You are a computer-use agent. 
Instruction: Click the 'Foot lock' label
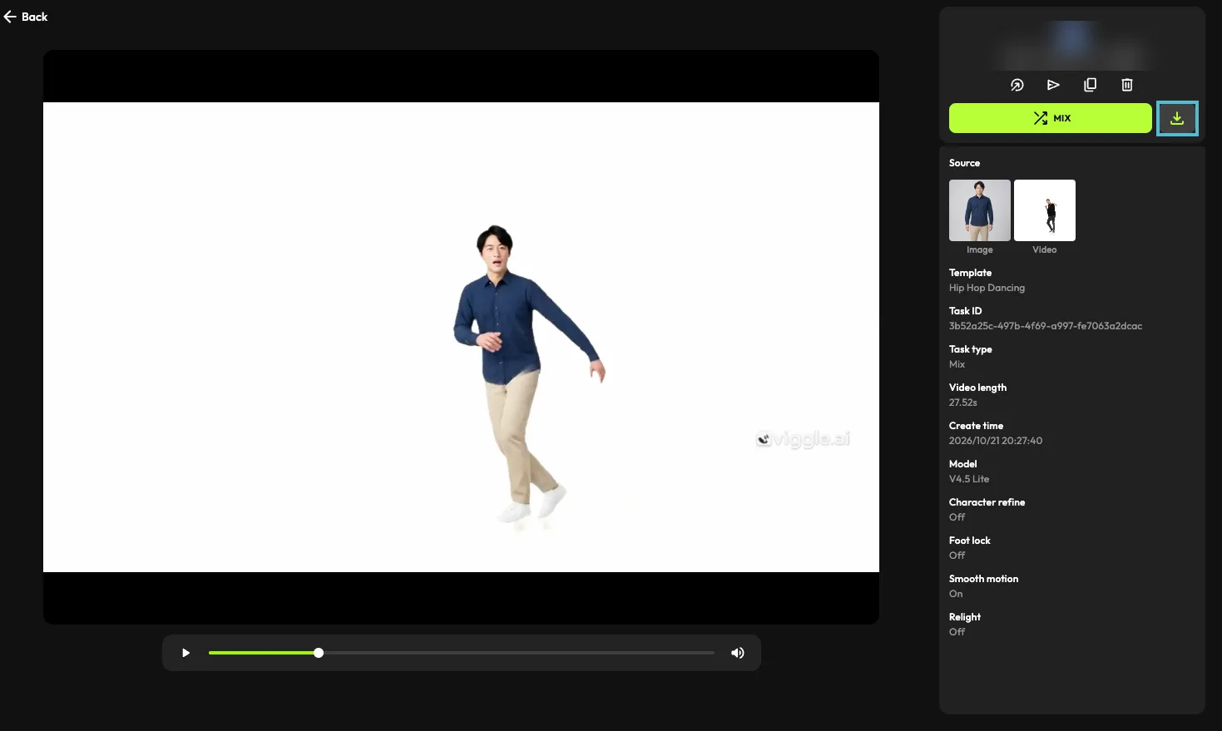click(969, 541)
